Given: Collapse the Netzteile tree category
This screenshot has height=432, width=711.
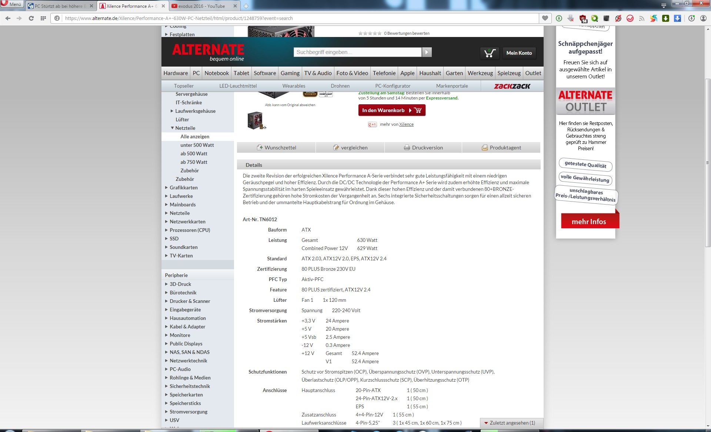Looking at the screenshot, I should pyautogui.click(x=172, y=128).
